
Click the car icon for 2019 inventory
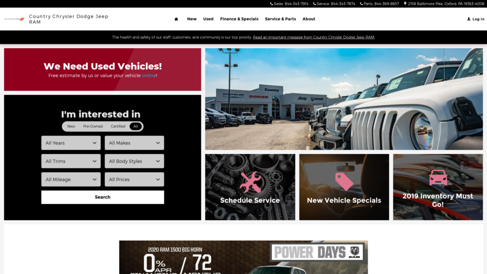(x=438, y=177)
